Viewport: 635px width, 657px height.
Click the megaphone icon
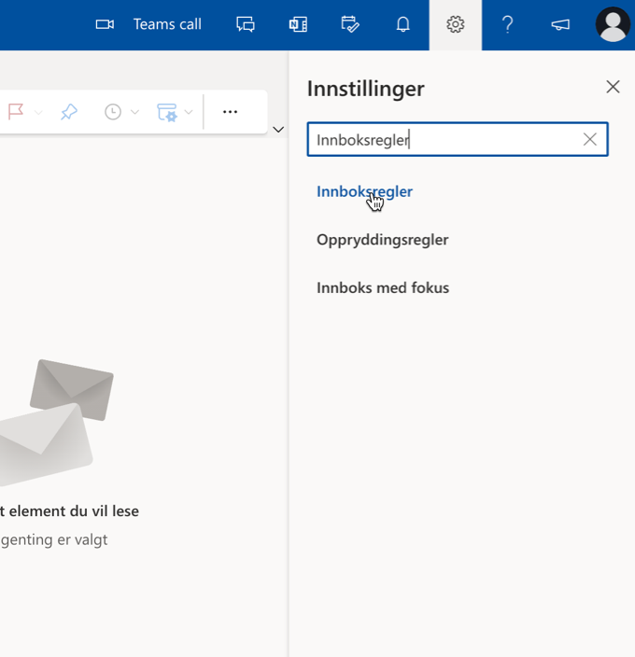[560, 25]
